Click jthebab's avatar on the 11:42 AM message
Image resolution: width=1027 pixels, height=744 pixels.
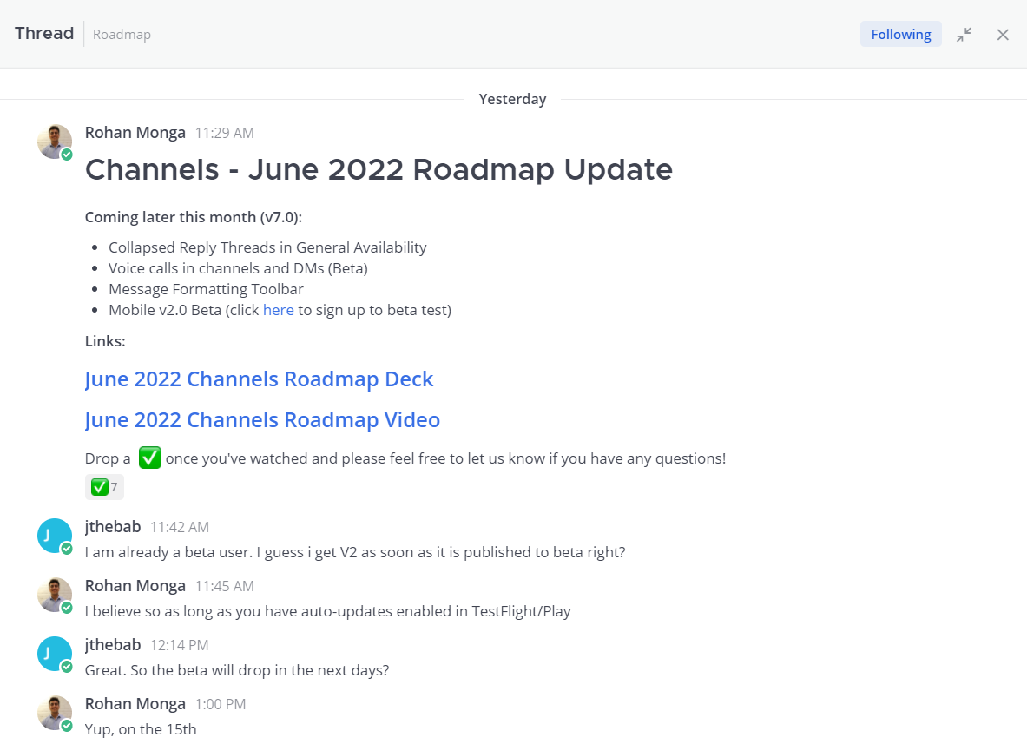tap(55, 536)
